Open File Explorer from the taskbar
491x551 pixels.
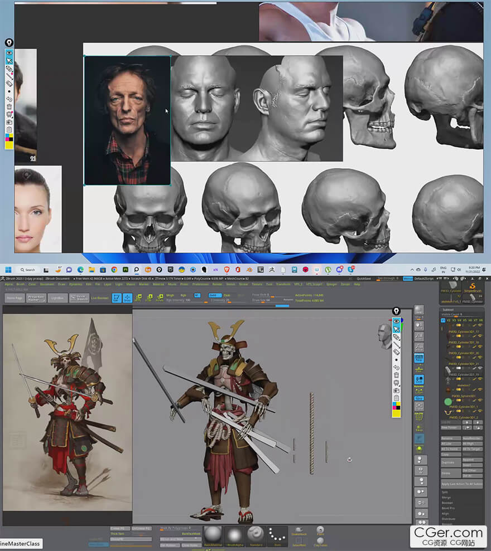tap(92, 270)
